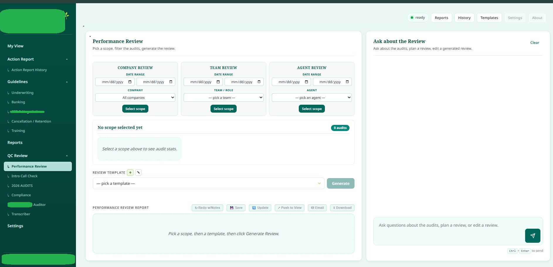Click the Update report button
The width and height of the screenshot is (553, 267).
point(260,208)
